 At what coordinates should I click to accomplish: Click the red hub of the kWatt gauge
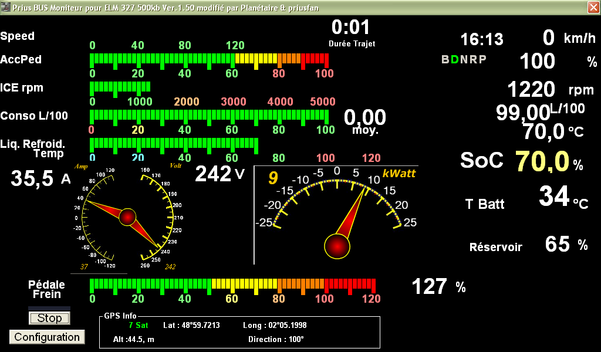pyautogui.click(x=337, y=245)
